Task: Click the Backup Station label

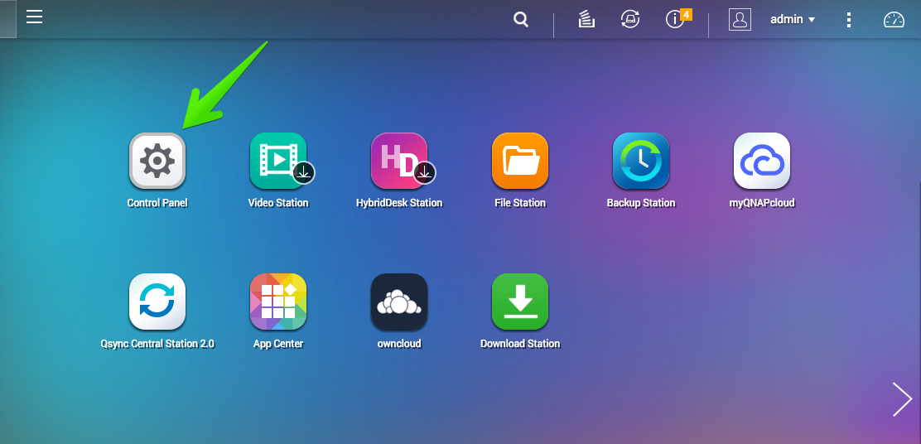Action: (x=641, y=203)
